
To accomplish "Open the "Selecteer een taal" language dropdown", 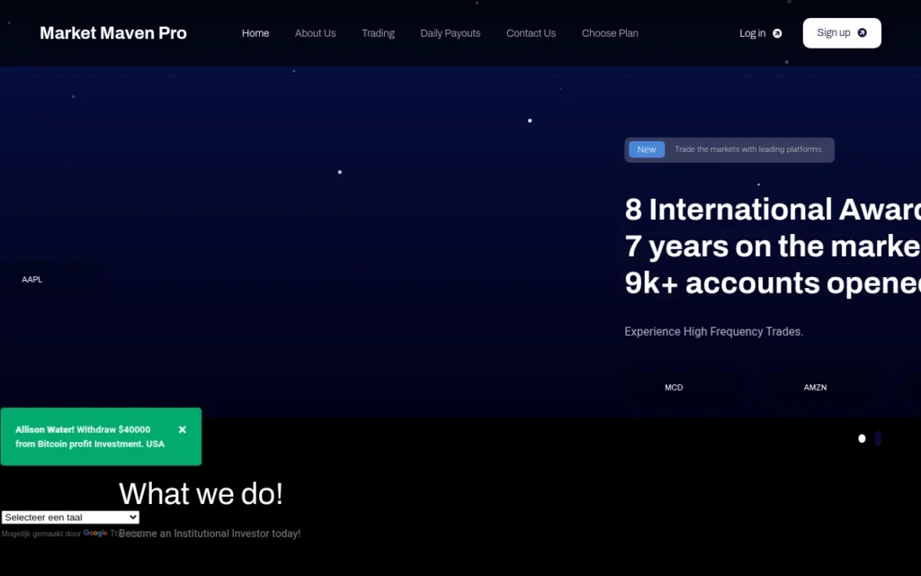I will (x=70, y=517).
